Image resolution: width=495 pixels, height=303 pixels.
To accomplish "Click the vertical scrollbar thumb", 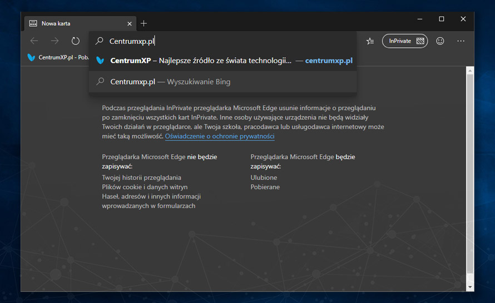I will point(470,174).
